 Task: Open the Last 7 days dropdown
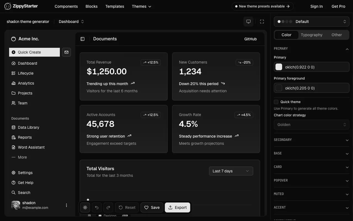(231, 171)
